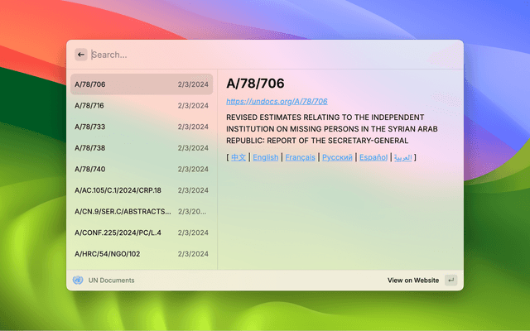Select document A/78/716
530x331 pixels.
click(141, 106)
